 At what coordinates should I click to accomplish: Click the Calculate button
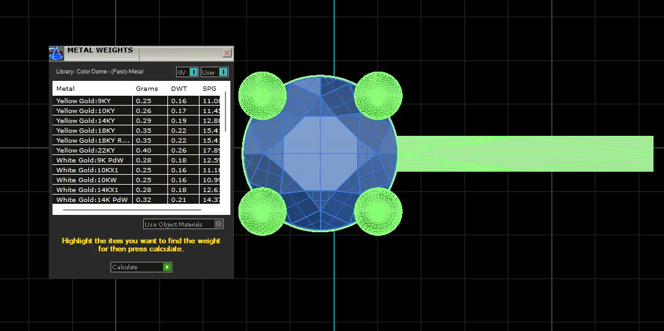point(141,267)
